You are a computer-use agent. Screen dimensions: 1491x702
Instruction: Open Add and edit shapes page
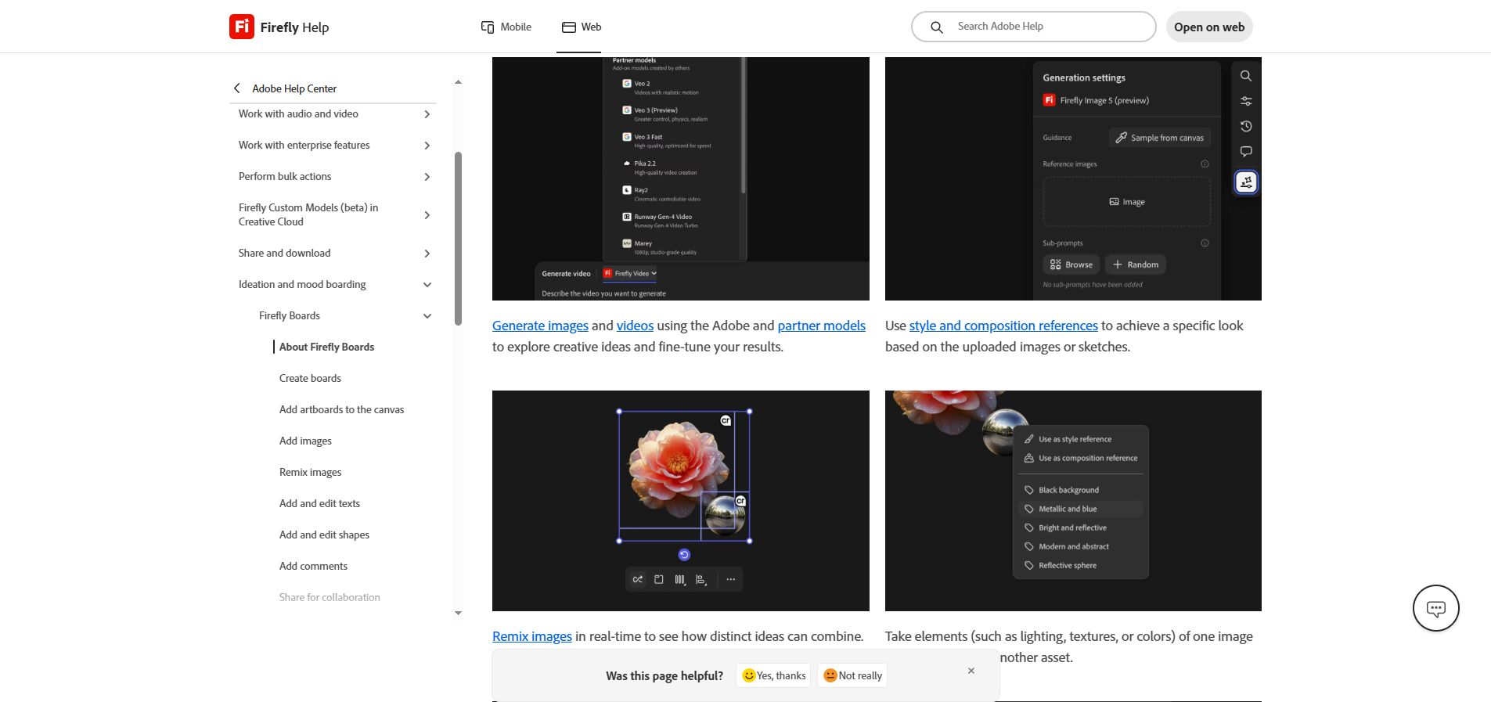click(x=324, y=535)
